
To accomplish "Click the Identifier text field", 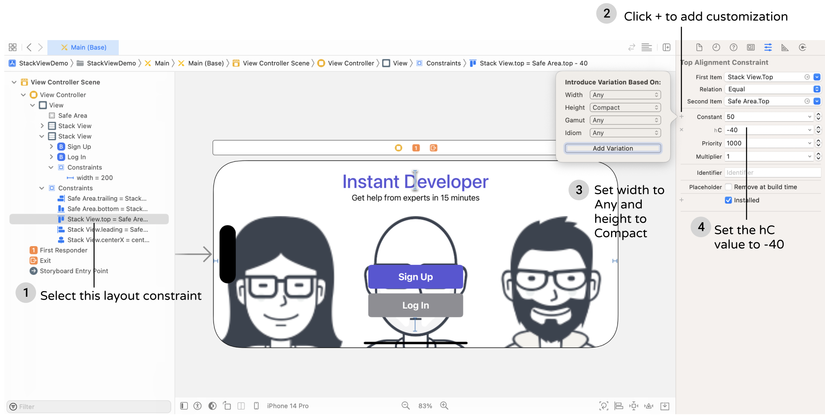I will [x=772, y=173].
